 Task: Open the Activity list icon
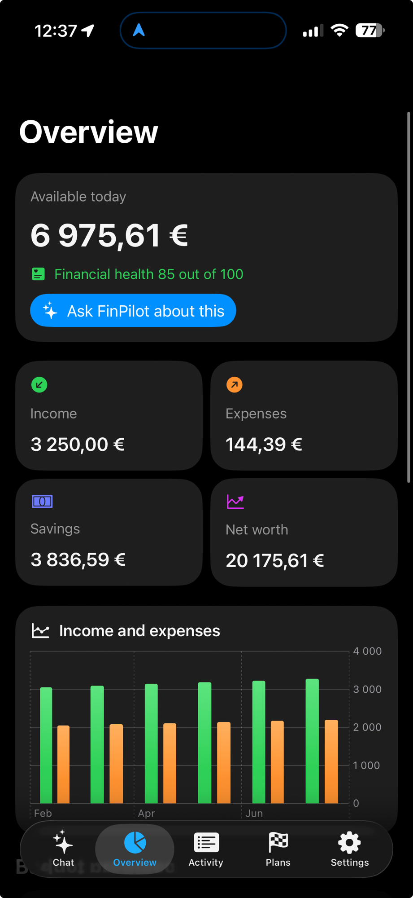206,842
